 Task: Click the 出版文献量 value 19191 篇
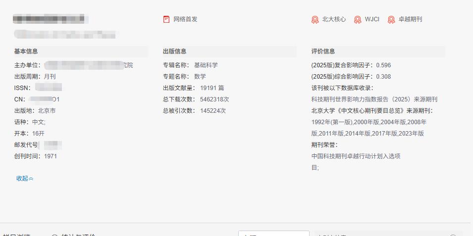(x=212, y=88)
